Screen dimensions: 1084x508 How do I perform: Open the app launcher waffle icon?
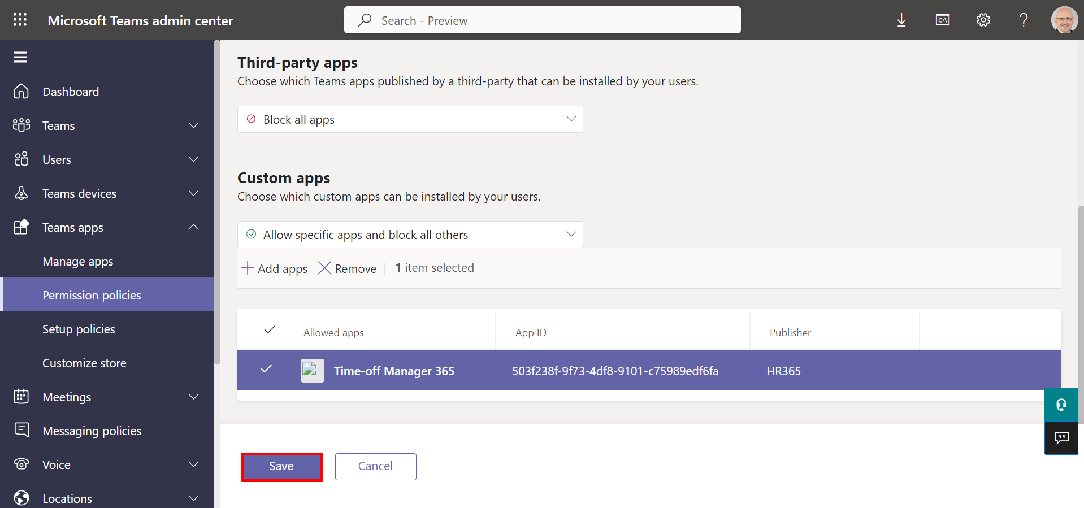20,20
